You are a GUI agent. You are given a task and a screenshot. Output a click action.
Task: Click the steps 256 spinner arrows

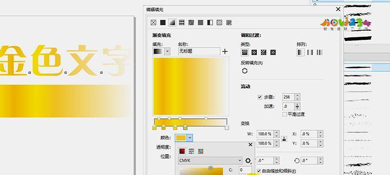pos(297,97)
